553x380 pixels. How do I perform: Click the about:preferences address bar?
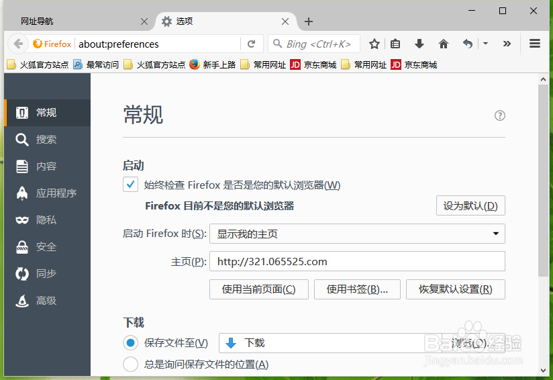tap(158, 44)
